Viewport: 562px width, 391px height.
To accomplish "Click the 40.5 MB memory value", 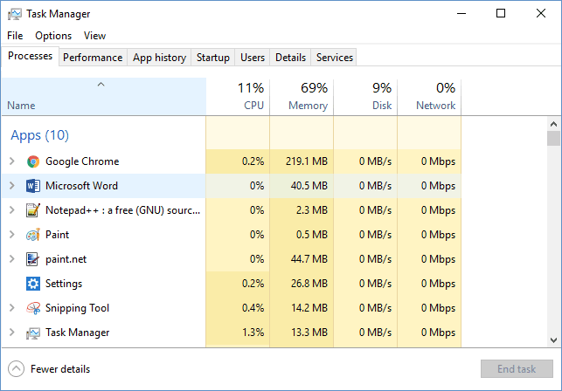I will (x=309, y=186).
